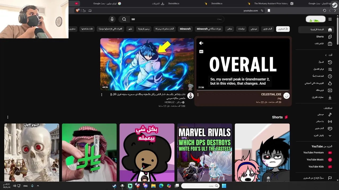Image resolution: width=339 pixels, height=190 pixels.
Task: Select the 'All' content filter chip
Action: point(283,29)
